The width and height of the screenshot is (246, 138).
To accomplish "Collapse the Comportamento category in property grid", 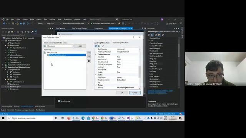I will tap(96, 54).
